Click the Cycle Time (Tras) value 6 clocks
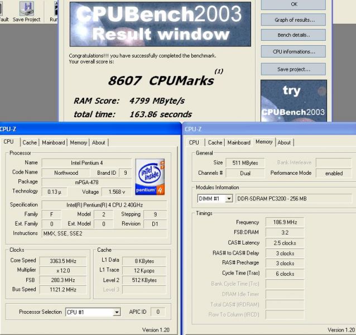This screenshot has width=356, height=335. pos(285,274)
